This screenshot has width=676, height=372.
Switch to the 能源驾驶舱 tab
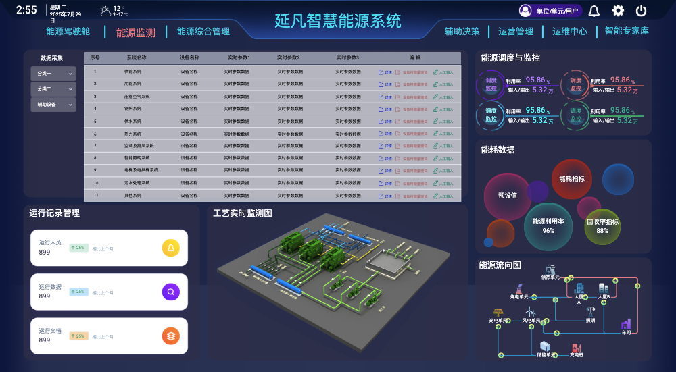[x=68, y=32]
